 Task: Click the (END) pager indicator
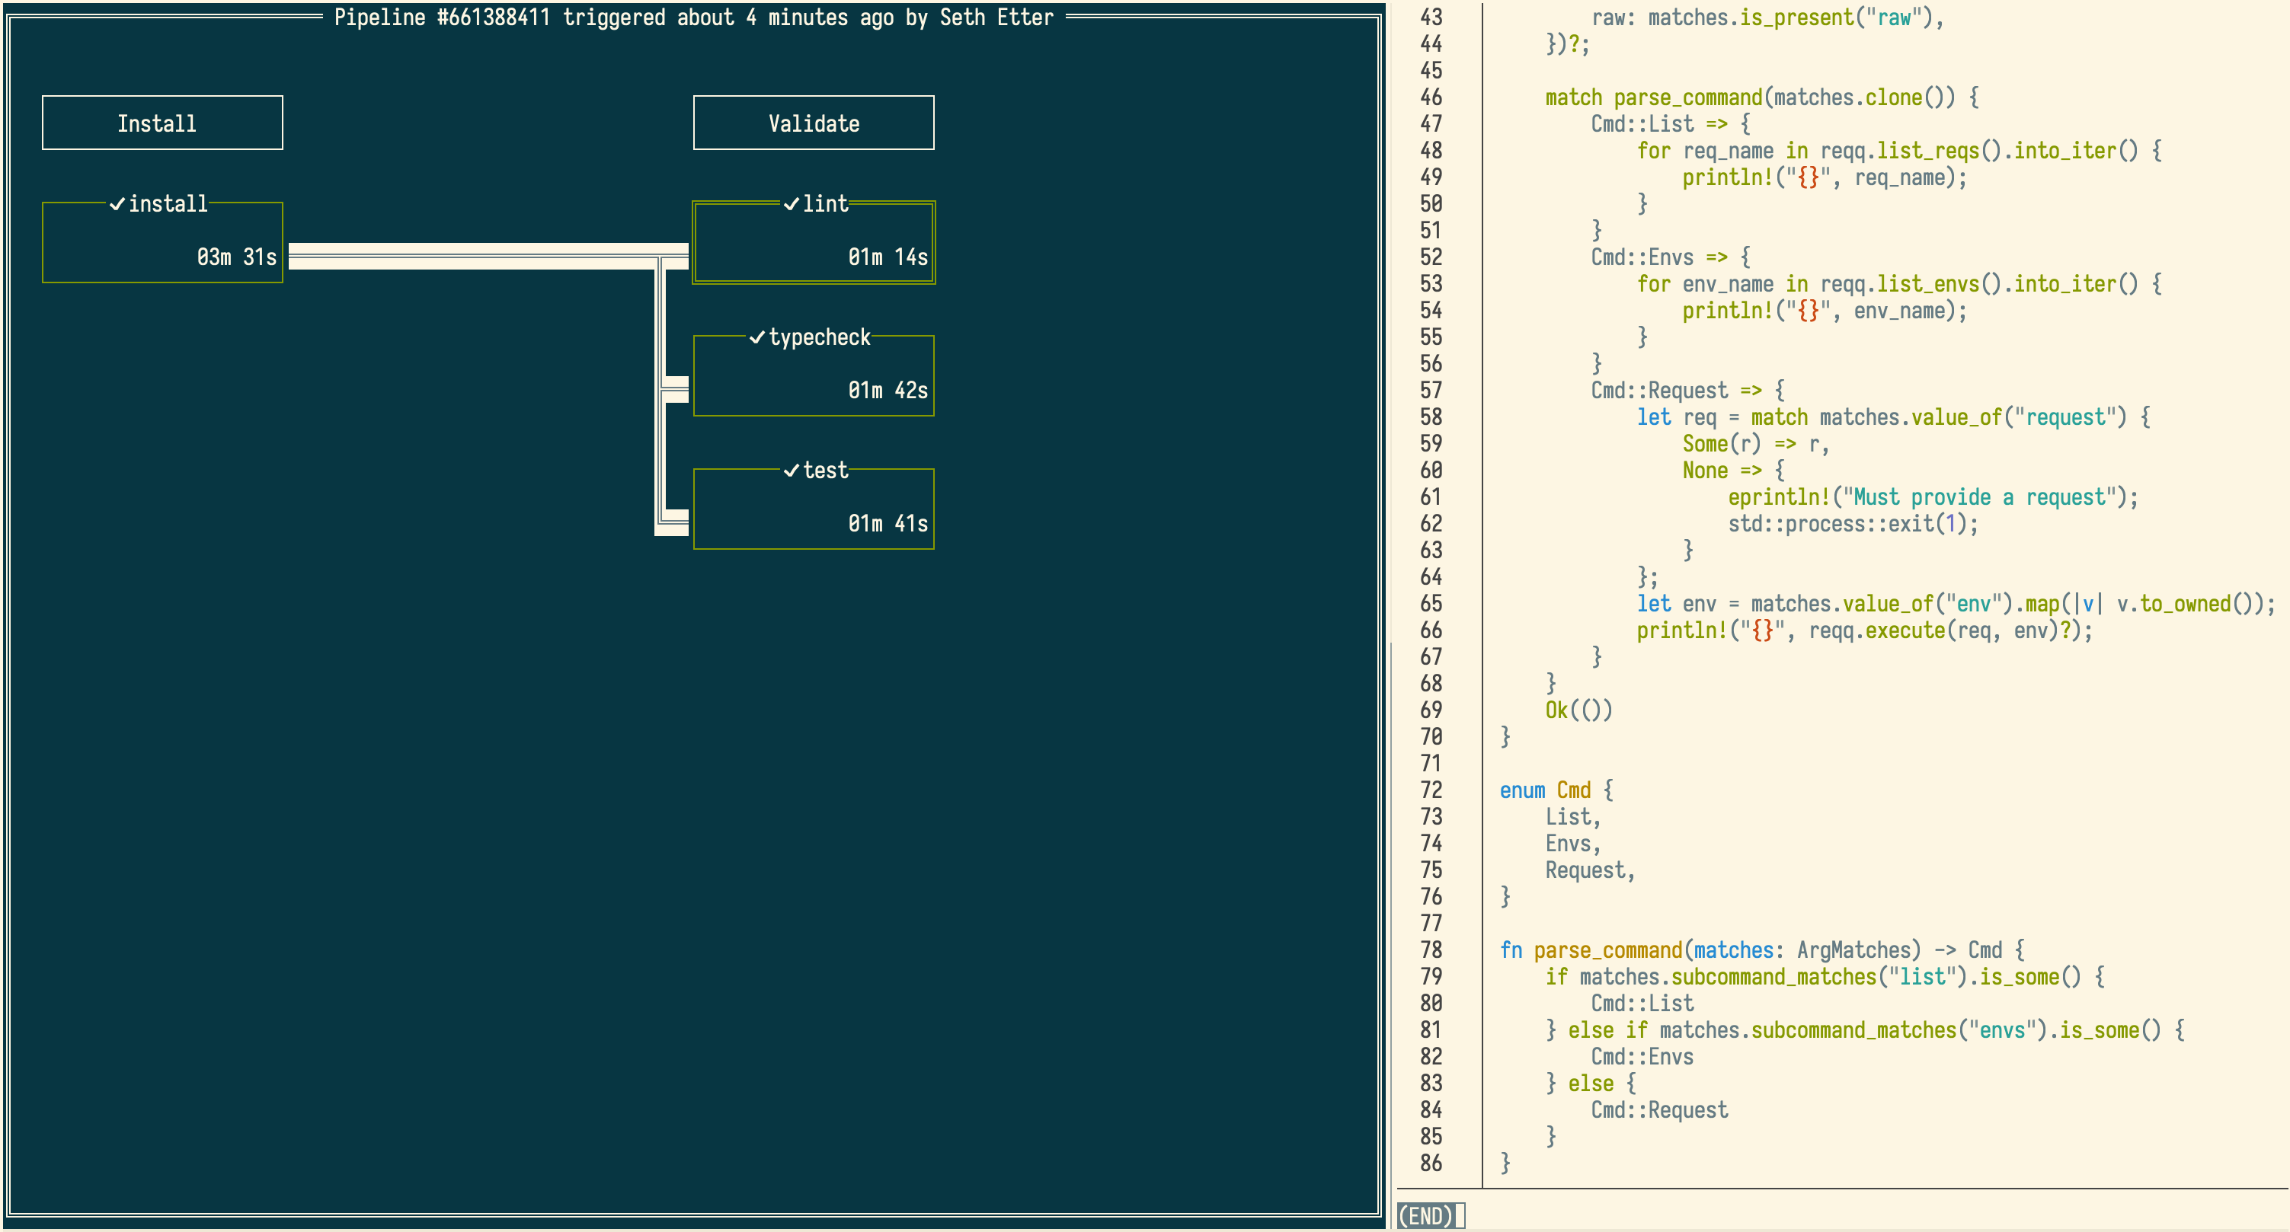pos(1425,1215)
